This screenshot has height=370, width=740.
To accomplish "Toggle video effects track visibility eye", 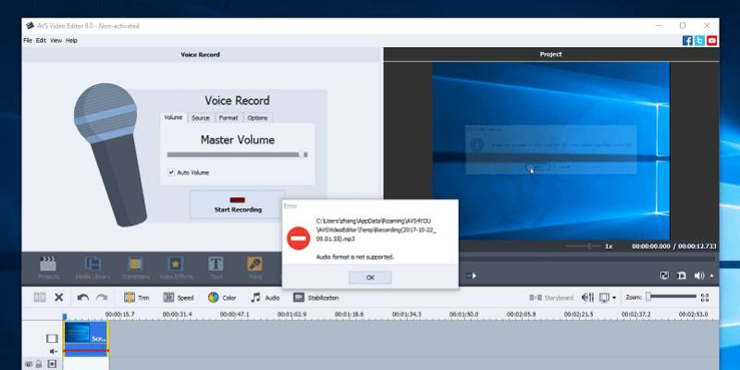I will (29, 364).
